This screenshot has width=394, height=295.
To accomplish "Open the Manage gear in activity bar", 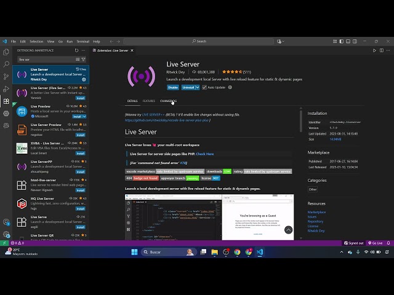I will pyautogui.click(x=6, y=235).
